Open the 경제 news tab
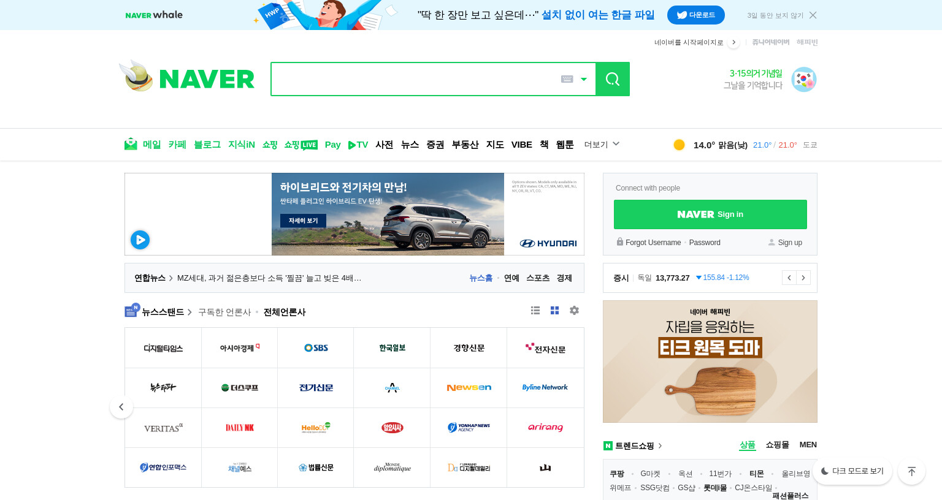The height and width of the screenshot is (500, 942). tap(564, 278)
